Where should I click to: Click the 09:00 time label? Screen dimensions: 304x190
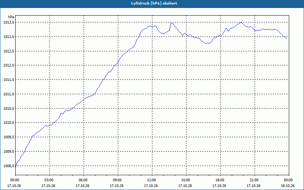point(118,180)
